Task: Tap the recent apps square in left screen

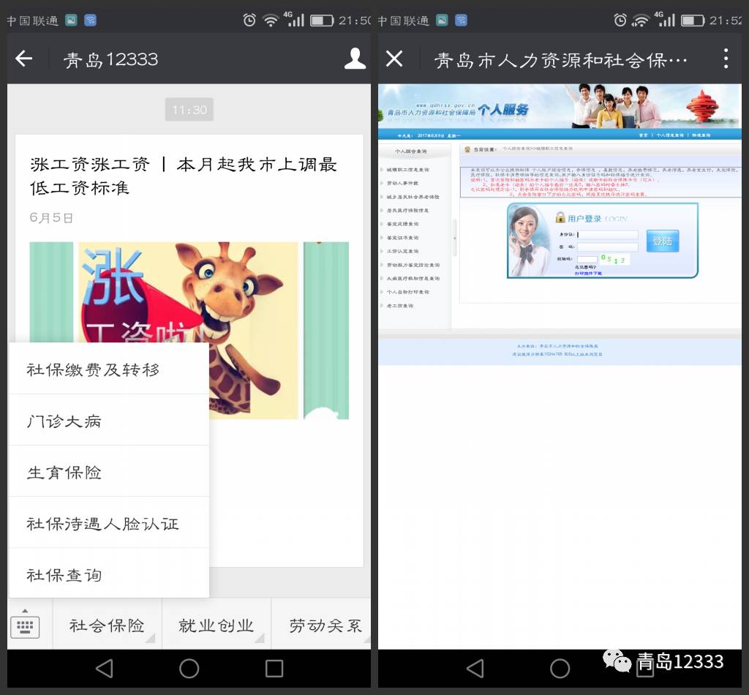Action: point(274,668)
